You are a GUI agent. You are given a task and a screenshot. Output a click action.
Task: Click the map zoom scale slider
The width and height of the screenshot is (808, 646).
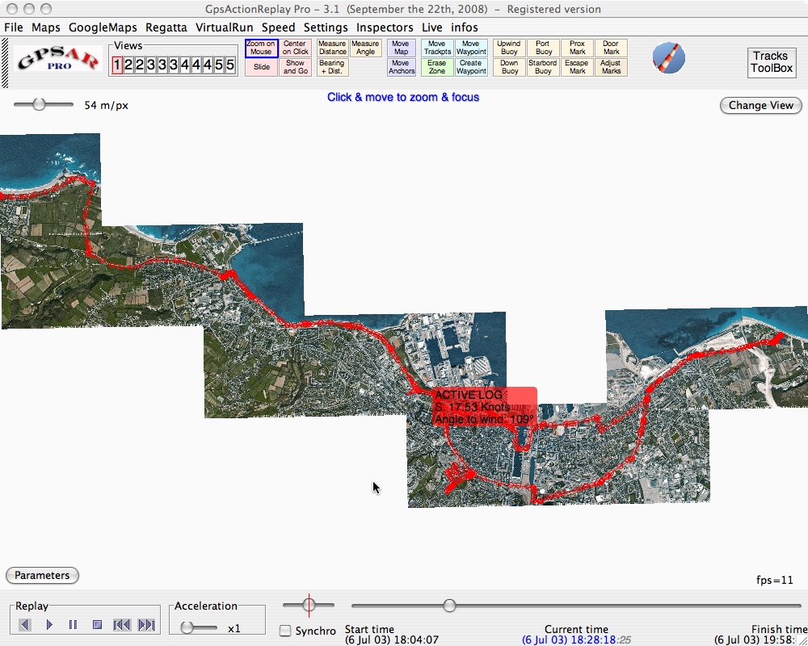point(44,105)
